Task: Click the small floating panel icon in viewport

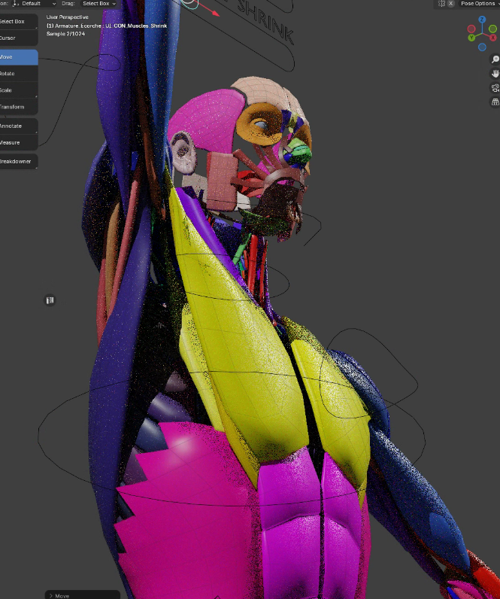Action: click(50, 300)
